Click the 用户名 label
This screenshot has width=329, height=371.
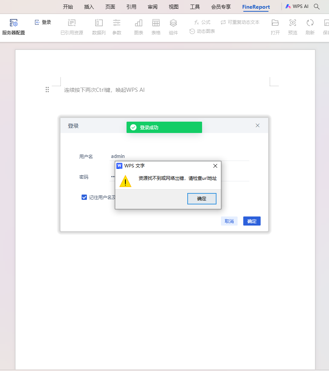pos(86,156)
